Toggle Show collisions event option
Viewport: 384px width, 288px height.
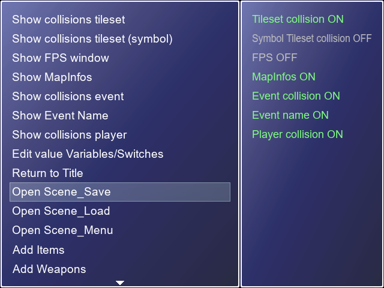point(68,97)
